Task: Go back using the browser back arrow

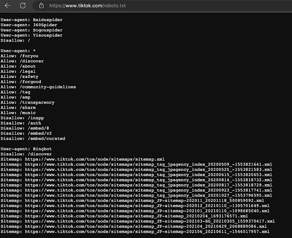Action: pyautogui.click(x=7, y=5)
